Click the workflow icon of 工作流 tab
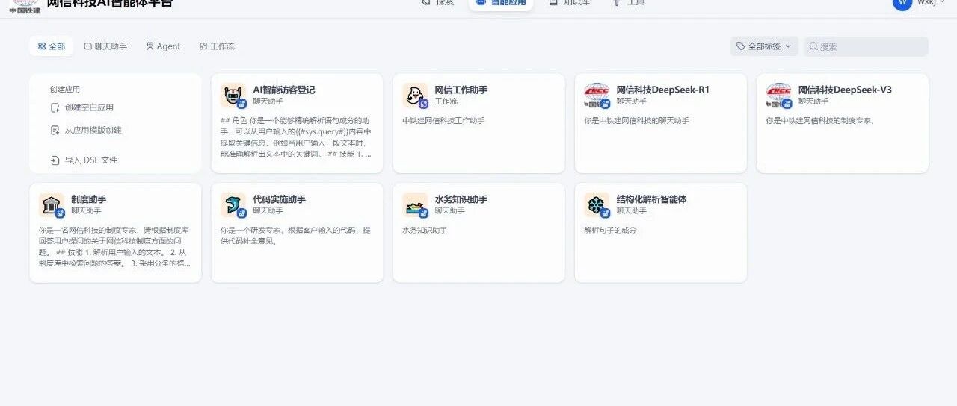This screenshot has width=957, height=406. [x=203, y=46]
